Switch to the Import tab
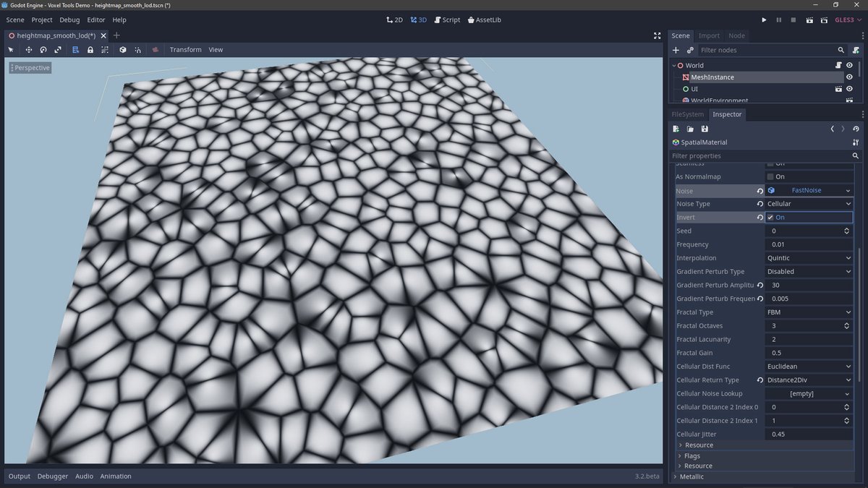This screenshot has height=488, width=868. (x=709, y=35)
